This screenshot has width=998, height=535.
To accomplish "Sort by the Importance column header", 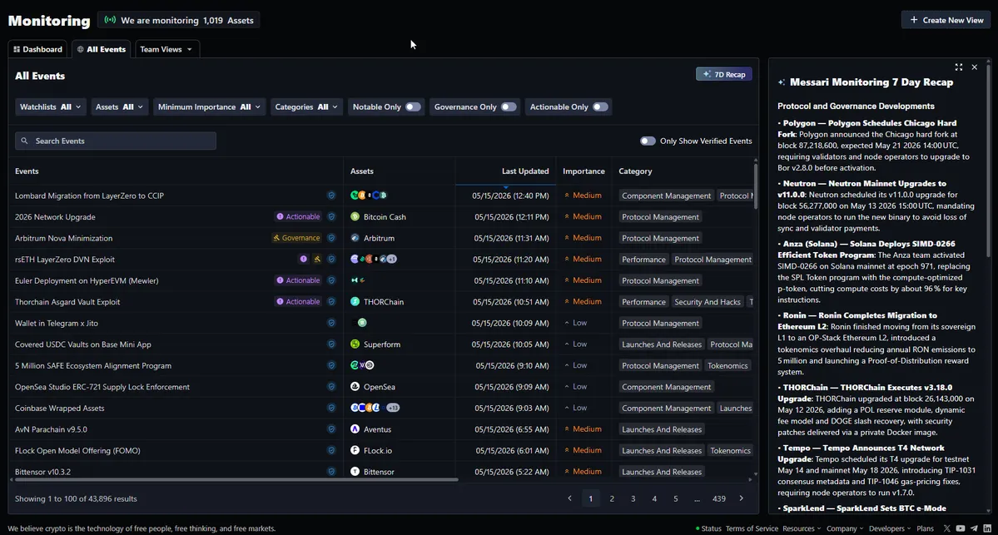I will [583, 171].
